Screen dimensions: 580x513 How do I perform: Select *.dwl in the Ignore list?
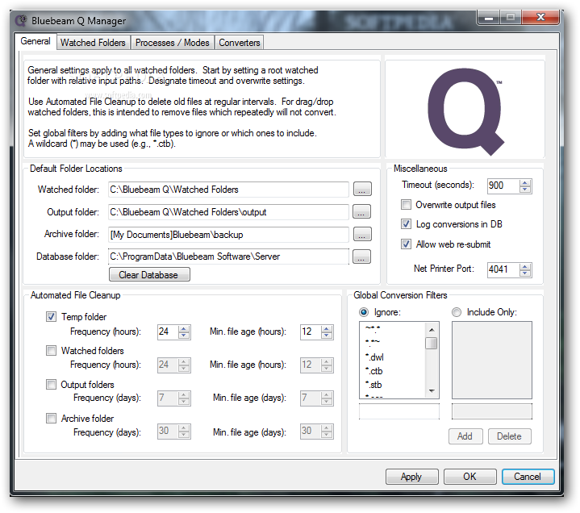pyautogui.click(x=375, y=357)
